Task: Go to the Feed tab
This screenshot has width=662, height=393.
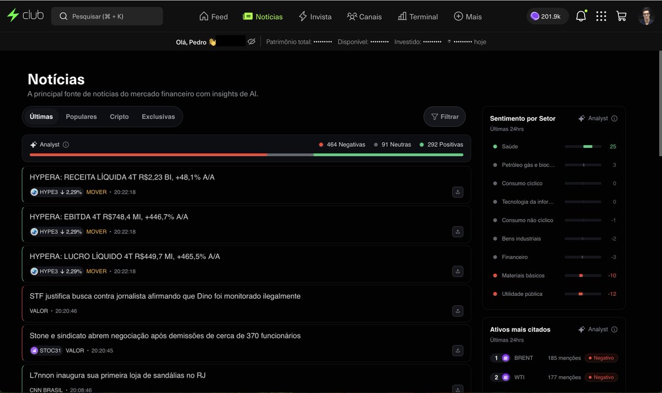Action: click(x=213, y=17)
